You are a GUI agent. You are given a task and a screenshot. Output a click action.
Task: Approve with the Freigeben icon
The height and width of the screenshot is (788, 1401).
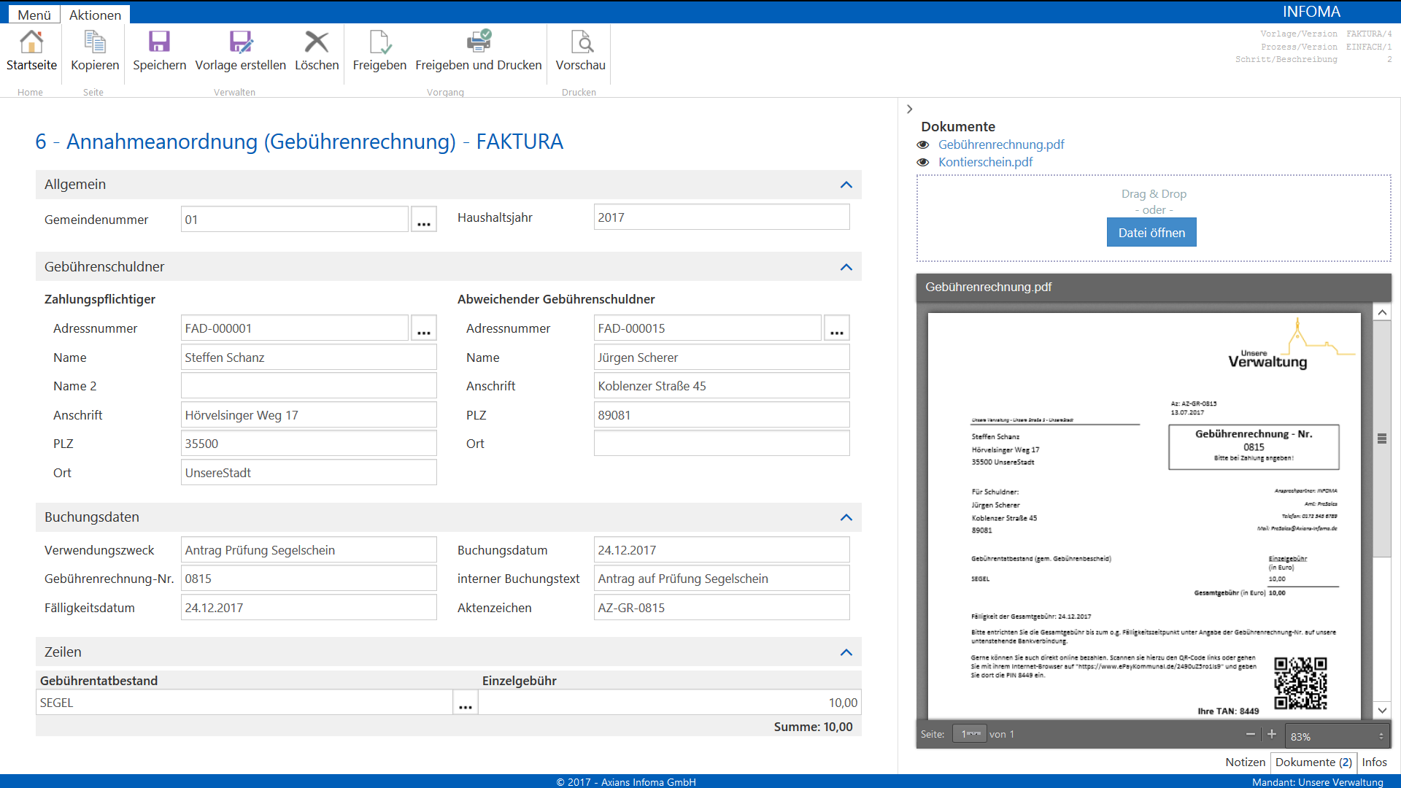pos(379,42)
